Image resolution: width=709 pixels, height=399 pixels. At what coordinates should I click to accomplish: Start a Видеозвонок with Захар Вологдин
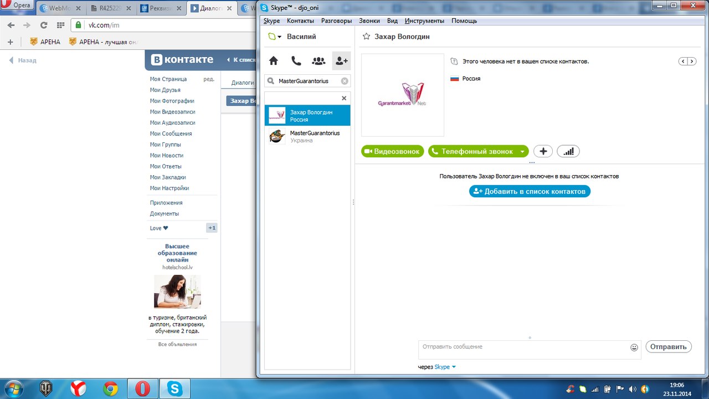point(393,151)
